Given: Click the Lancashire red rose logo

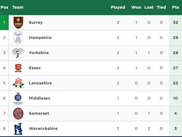Looking at the screenshot, I should (x=18, y=83).
